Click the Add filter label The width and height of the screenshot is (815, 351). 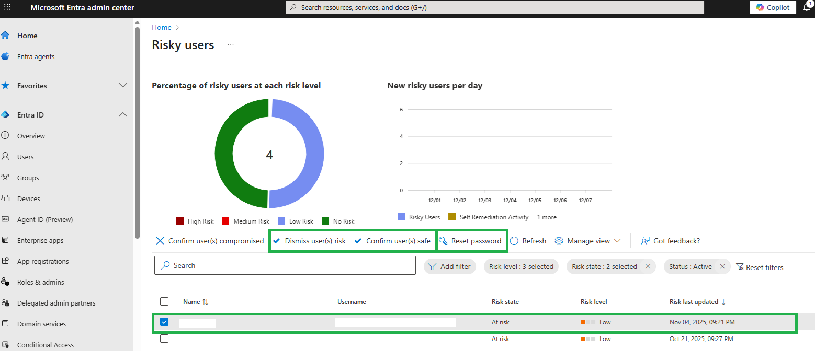point(456,266)
